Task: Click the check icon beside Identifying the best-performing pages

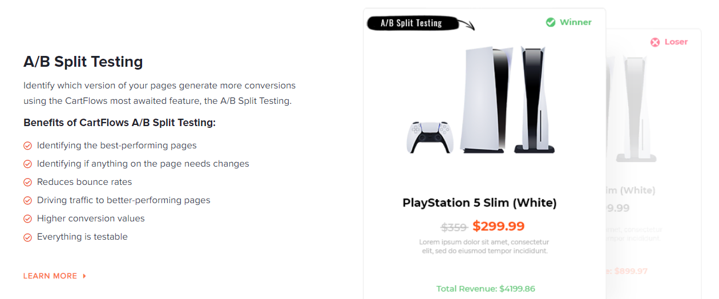Action: click(27, 146)
